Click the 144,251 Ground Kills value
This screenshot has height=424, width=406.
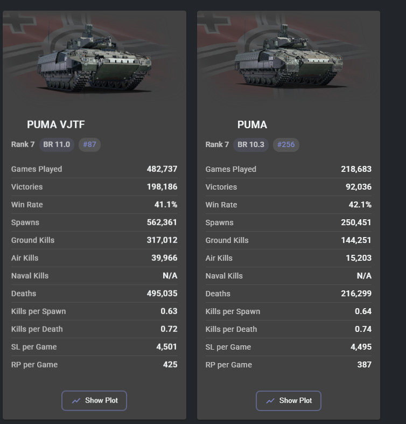tap(356, 240)
